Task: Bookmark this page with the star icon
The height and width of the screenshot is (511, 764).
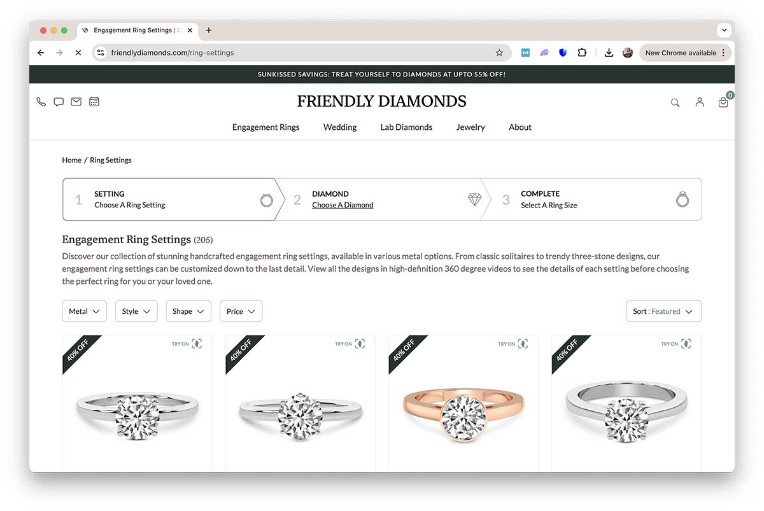Action: pyautogui.click(x=499, y=53)
